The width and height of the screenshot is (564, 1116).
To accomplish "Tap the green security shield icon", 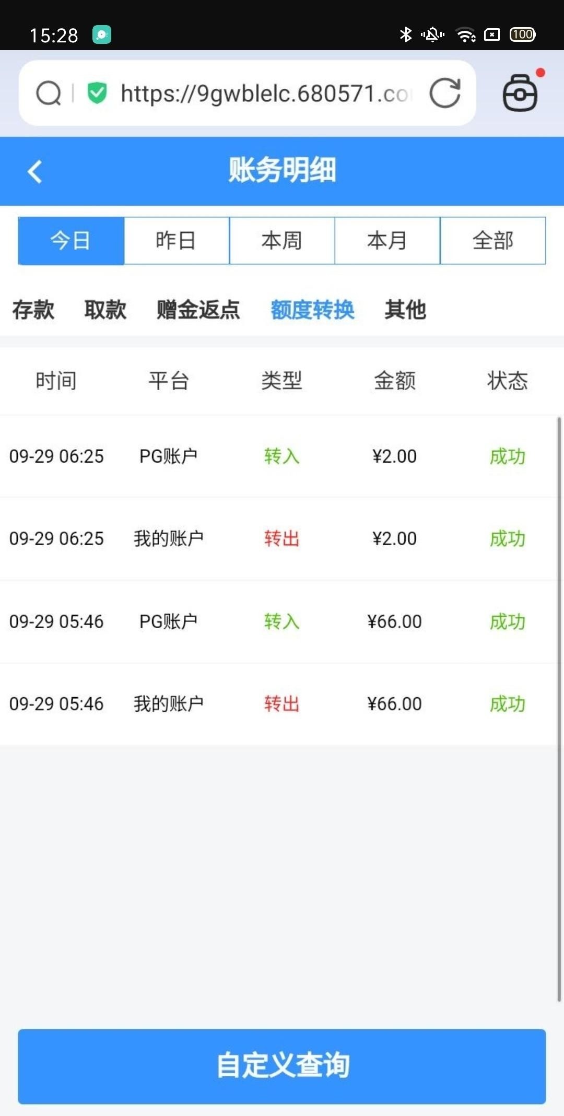I will 97,93.
